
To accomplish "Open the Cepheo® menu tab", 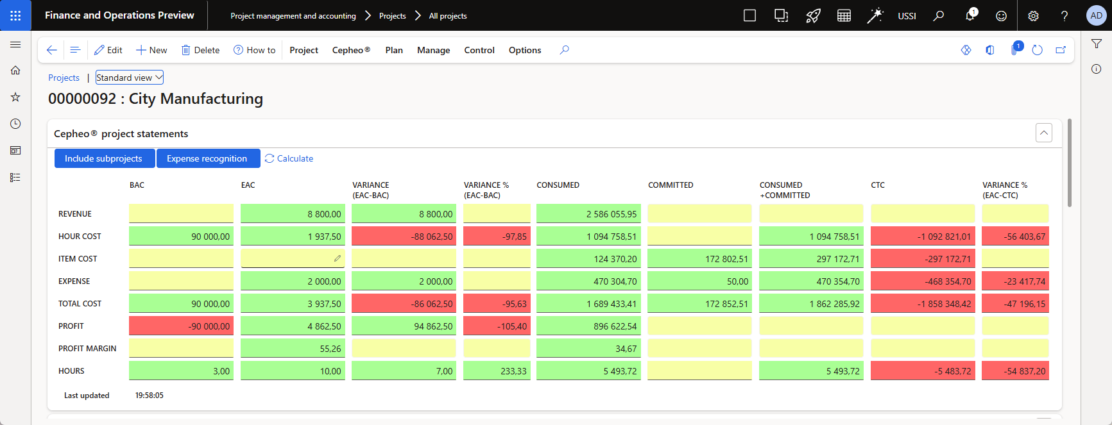I will 351,50.
